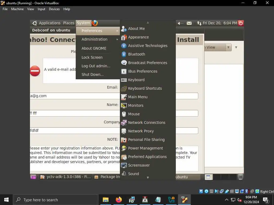This screenshot has width=274, height=205.
Task: Click the Windows search box
Action: click(x=55, y=200)
